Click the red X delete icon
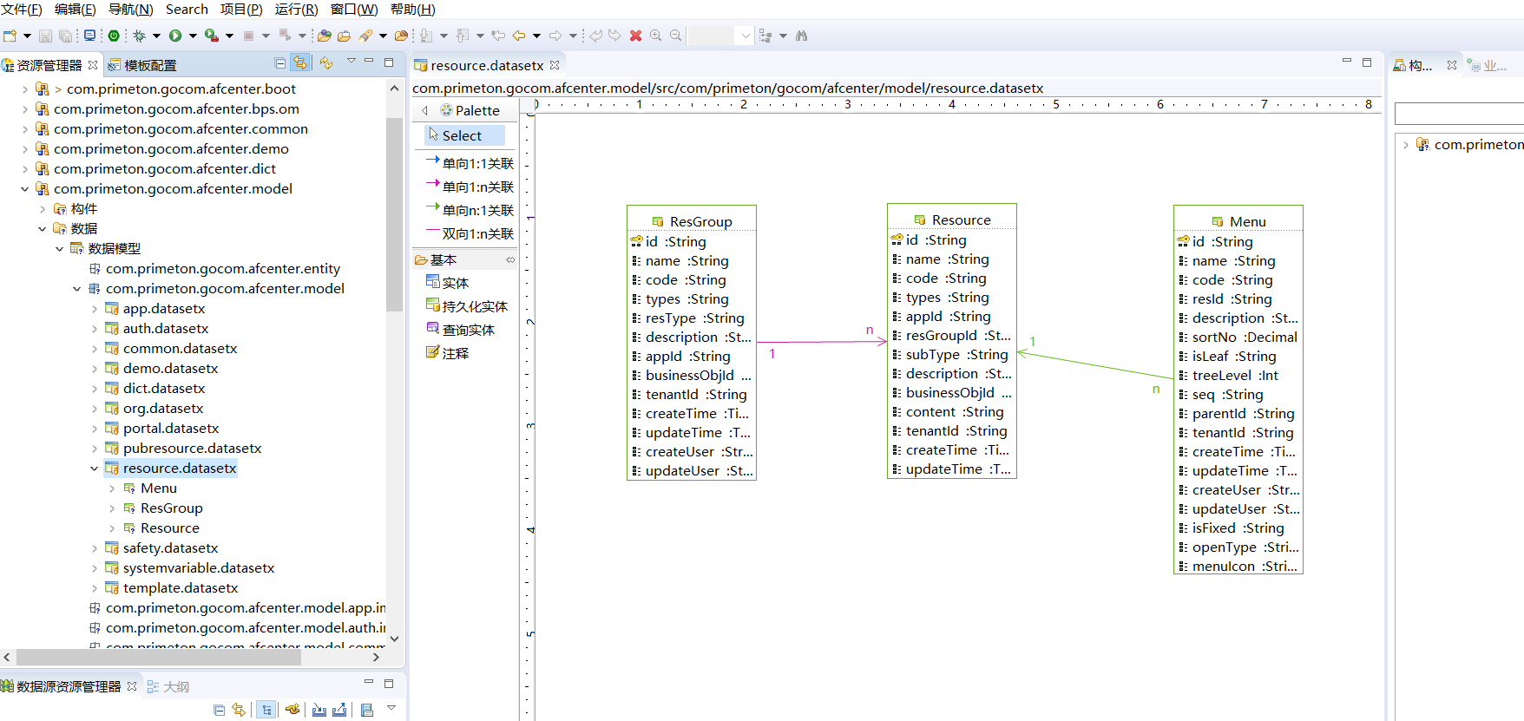Screen dimensions: 1524x721 [x=635, y=36]
